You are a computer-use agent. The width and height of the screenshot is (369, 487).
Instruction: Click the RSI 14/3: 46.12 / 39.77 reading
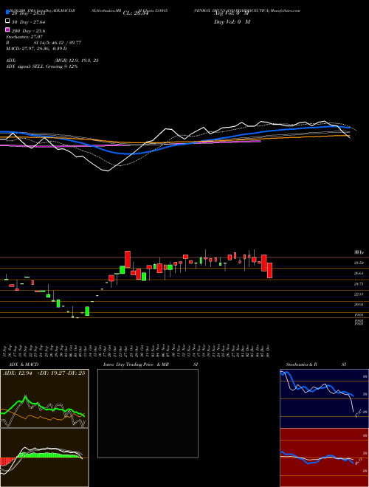44,43
